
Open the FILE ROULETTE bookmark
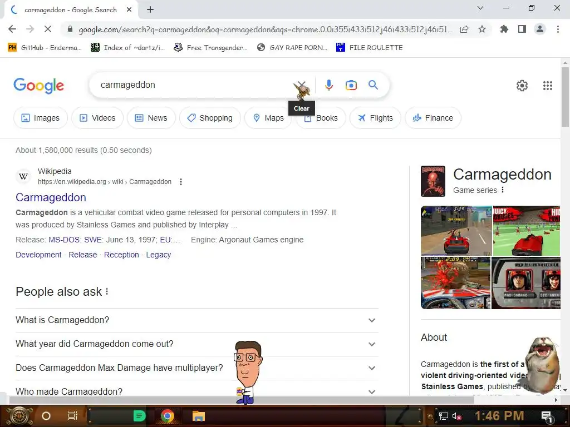click(x=370, y=48)
